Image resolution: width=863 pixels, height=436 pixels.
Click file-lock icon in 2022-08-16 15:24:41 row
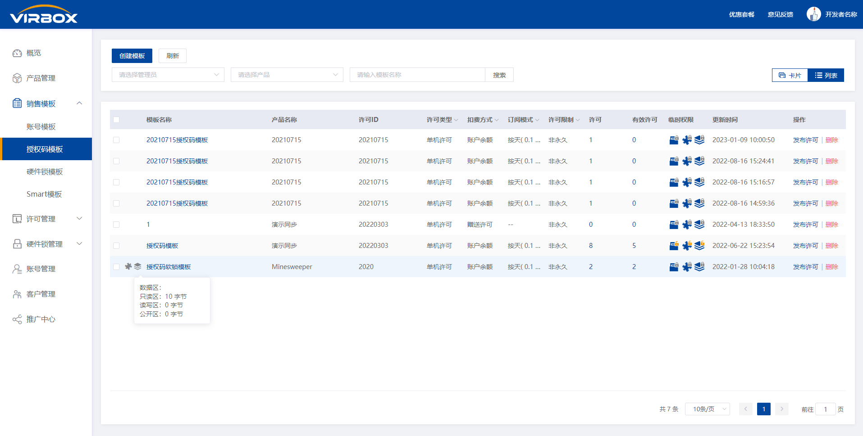point(674,161)
